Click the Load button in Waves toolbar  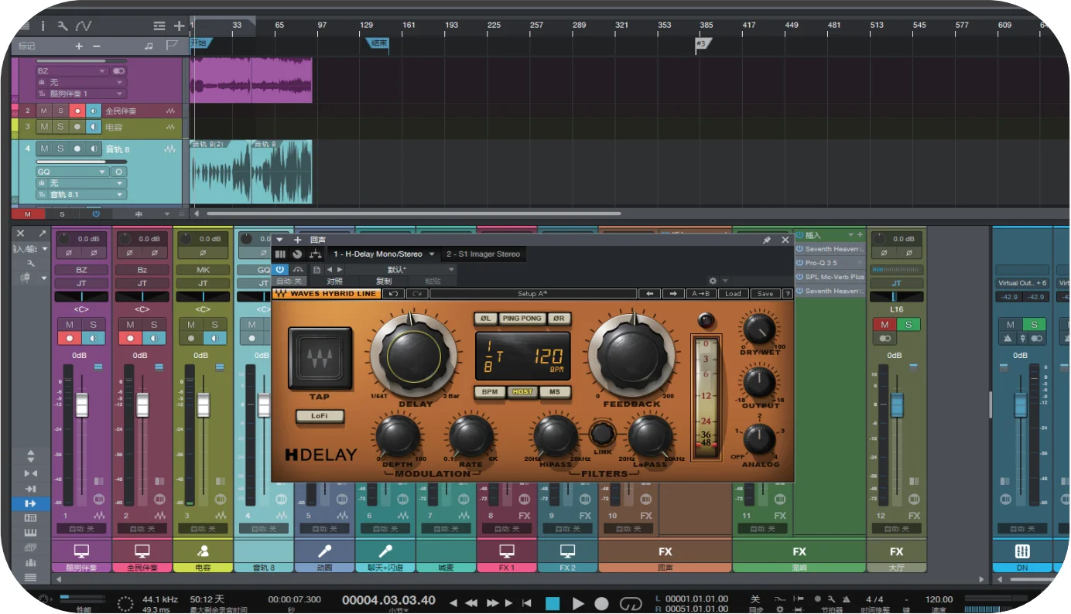tap(733, 294)
